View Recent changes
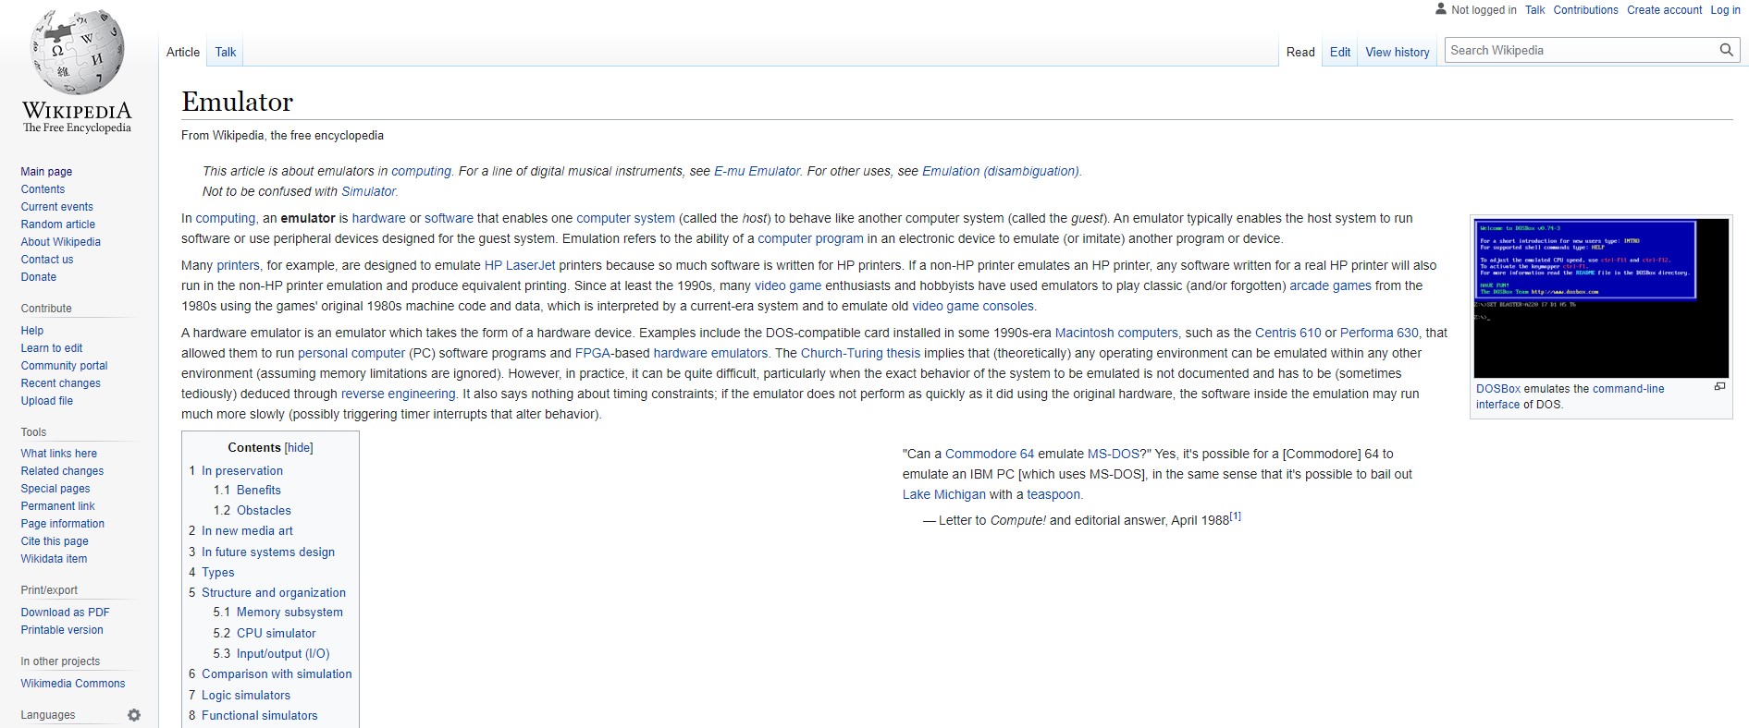Viewport: 1749px width, 728px height. 61,383
